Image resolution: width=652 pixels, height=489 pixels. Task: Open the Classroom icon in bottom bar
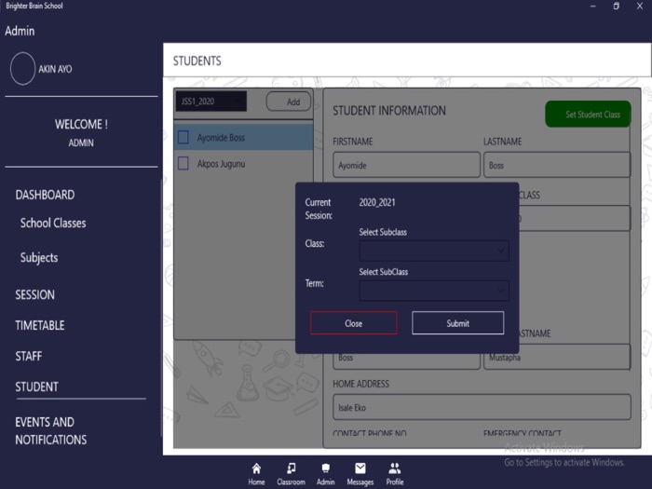click(291, 469)
